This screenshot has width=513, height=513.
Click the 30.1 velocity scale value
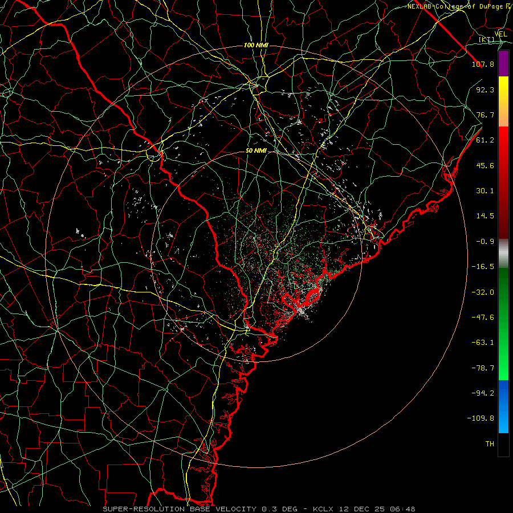(x=485, y=191)
